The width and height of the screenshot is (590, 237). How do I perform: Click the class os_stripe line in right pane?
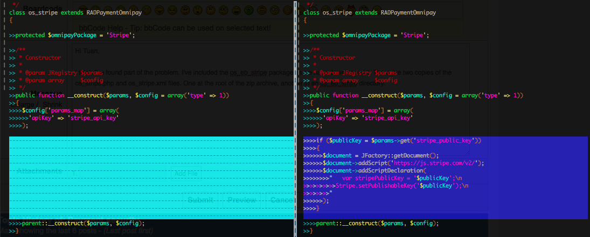click(370, 12)
